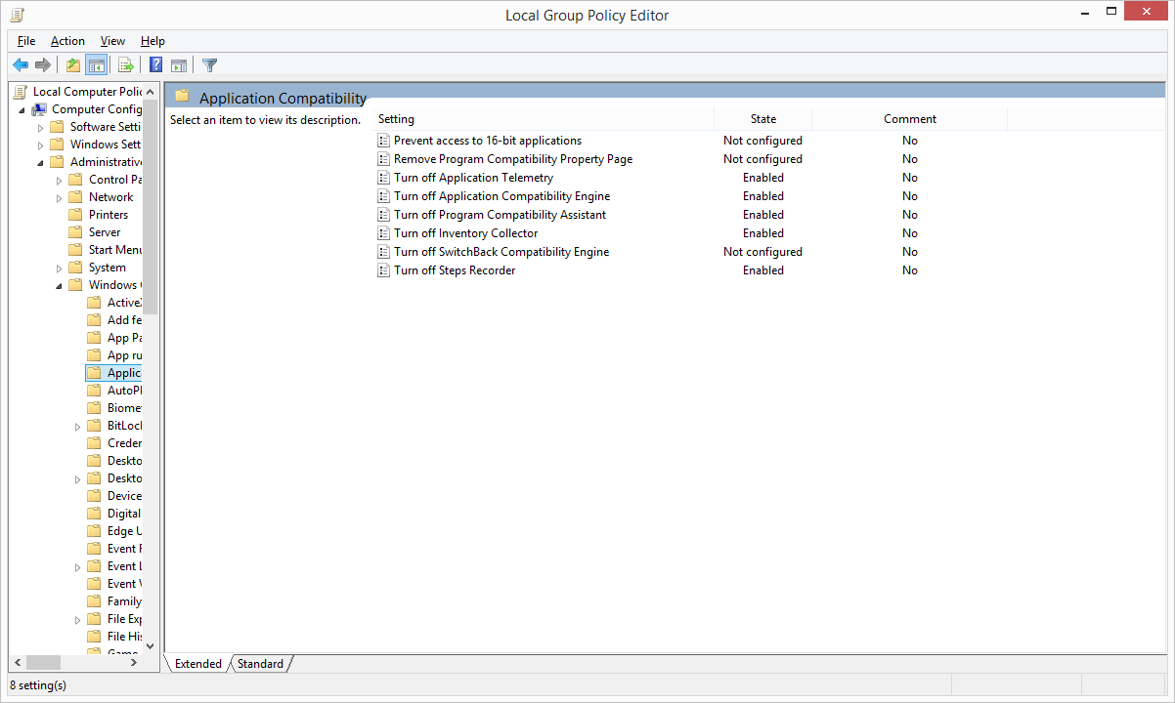Expand the File Exp folder node
This screenshot has height=703, width=1175.
click(x=77, y=619)
